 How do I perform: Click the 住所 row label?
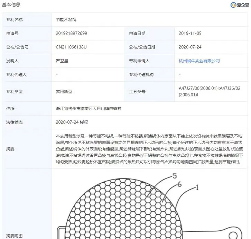[10, 109]
